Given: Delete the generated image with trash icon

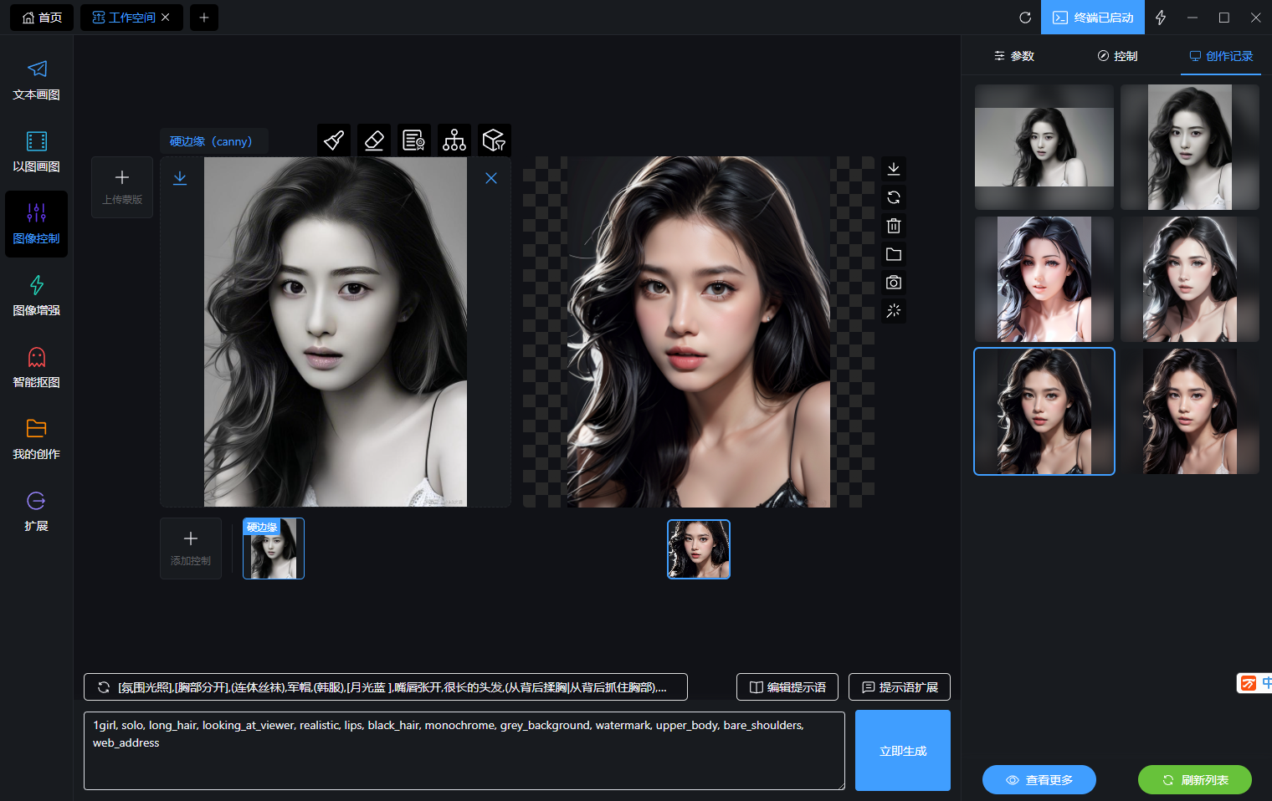Looking at the screenshot, I should pos(894,226).
